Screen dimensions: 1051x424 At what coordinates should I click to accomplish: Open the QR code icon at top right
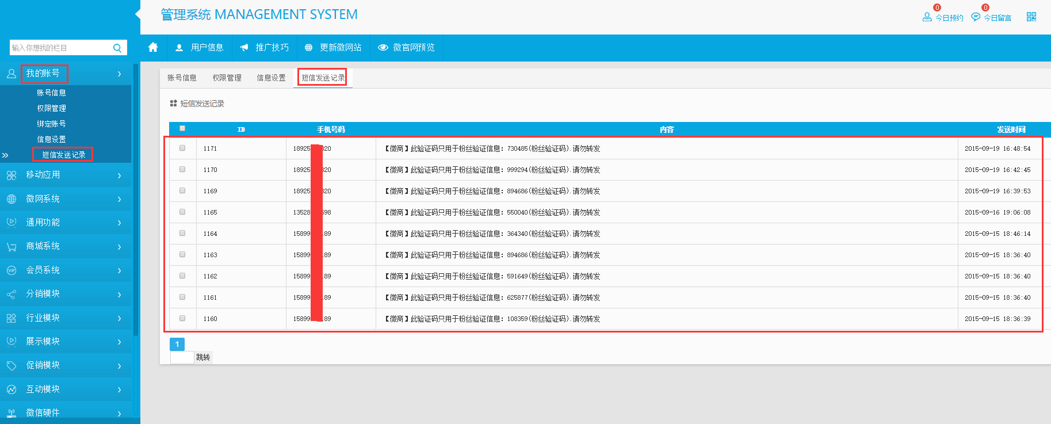tap(1031, 17)
